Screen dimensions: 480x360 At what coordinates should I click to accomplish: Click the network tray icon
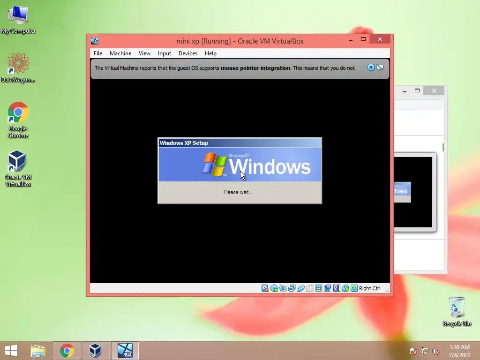(x=425, y=351)
